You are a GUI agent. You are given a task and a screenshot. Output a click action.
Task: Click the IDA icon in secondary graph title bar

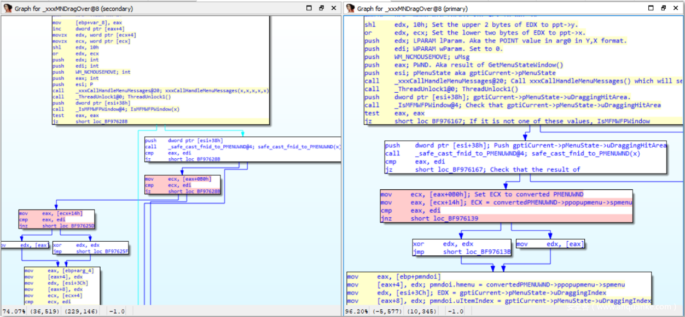coord(8,8)
